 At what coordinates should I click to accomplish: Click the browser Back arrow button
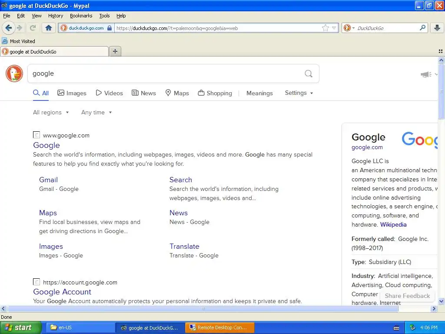coord(9,28)
